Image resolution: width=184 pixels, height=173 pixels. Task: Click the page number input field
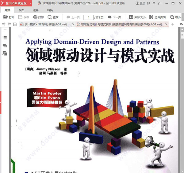click(89, 17)
